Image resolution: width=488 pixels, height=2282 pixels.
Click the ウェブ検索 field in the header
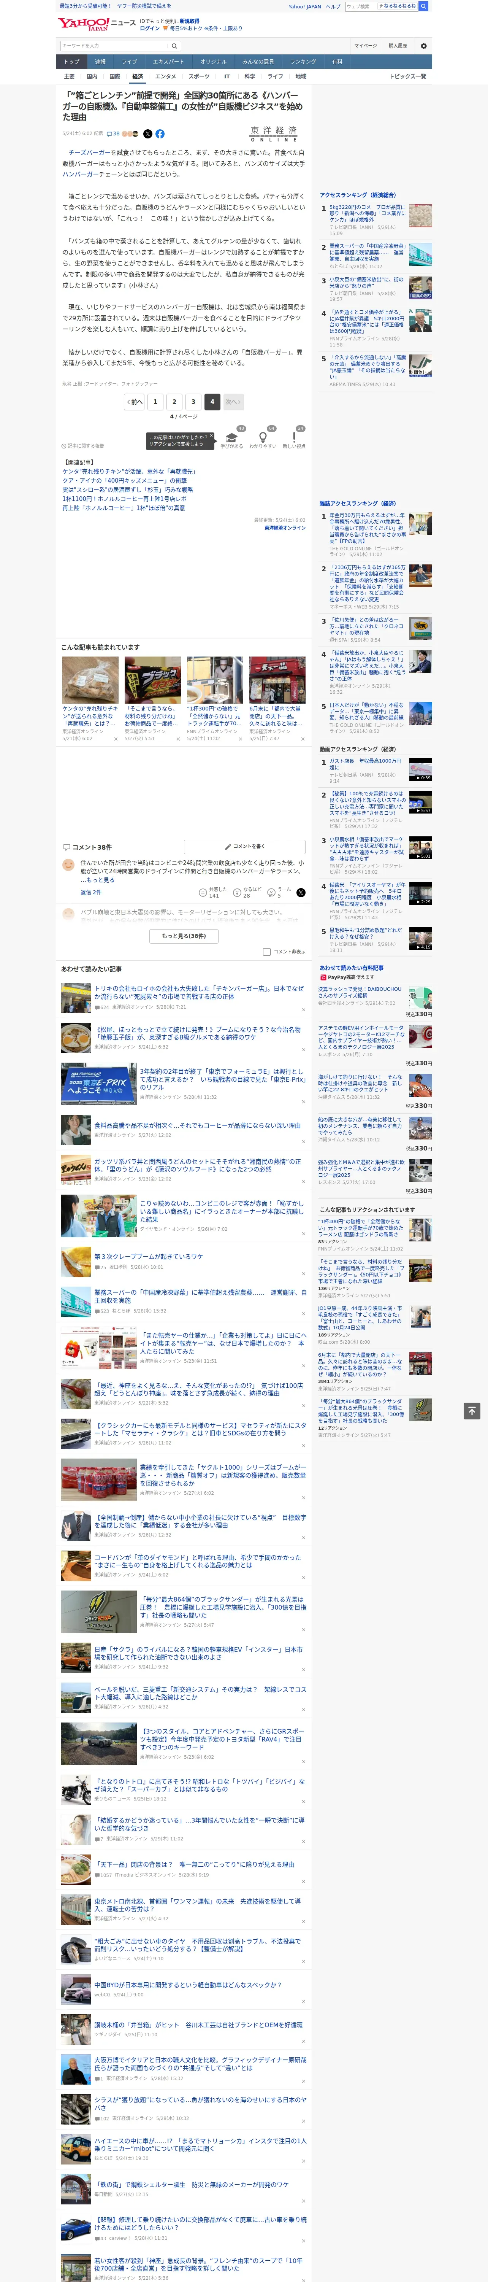pyautogui.click(x=361, y=6)
